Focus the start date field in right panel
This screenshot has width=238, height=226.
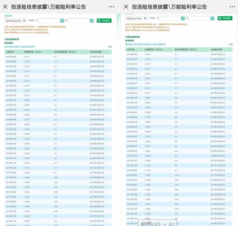click(170, 18)
